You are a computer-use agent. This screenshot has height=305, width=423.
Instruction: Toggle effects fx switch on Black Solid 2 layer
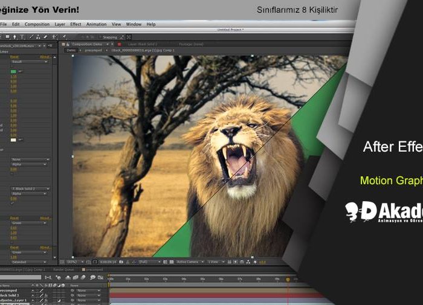46,295
